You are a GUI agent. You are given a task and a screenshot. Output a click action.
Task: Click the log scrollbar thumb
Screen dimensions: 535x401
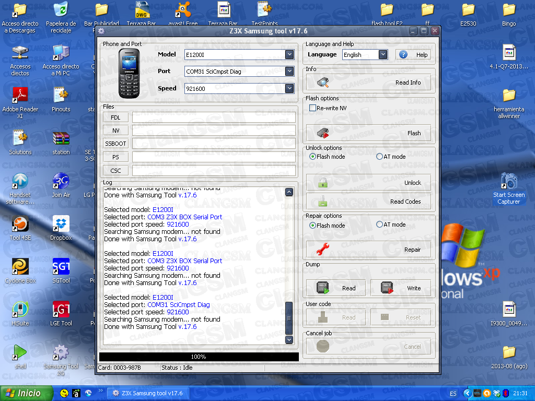289,318
